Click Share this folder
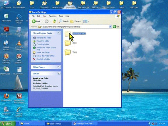Viewport: 168px width, 126px height. coord(43,52)
